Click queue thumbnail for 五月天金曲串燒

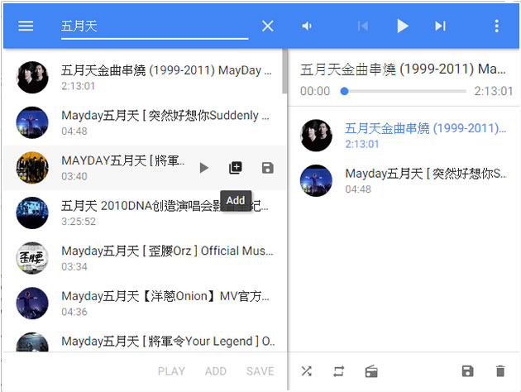[316, 136]
